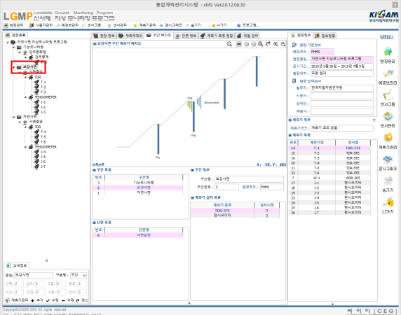Image resolution: width=401 pixels, height=315 pixels.
Task: Collapse the 보강사면 tree node
Action: [14, 67]
